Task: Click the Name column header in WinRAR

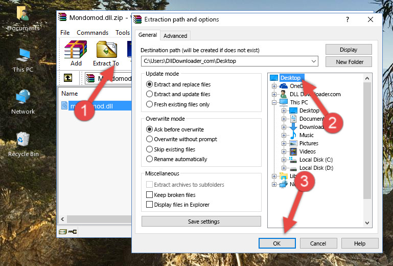Action: (x=70, y=94)
